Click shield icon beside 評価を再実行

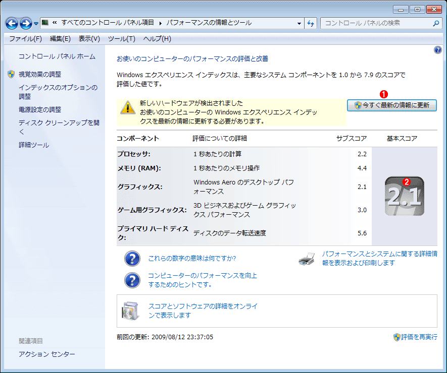click(x=397, y=337)
